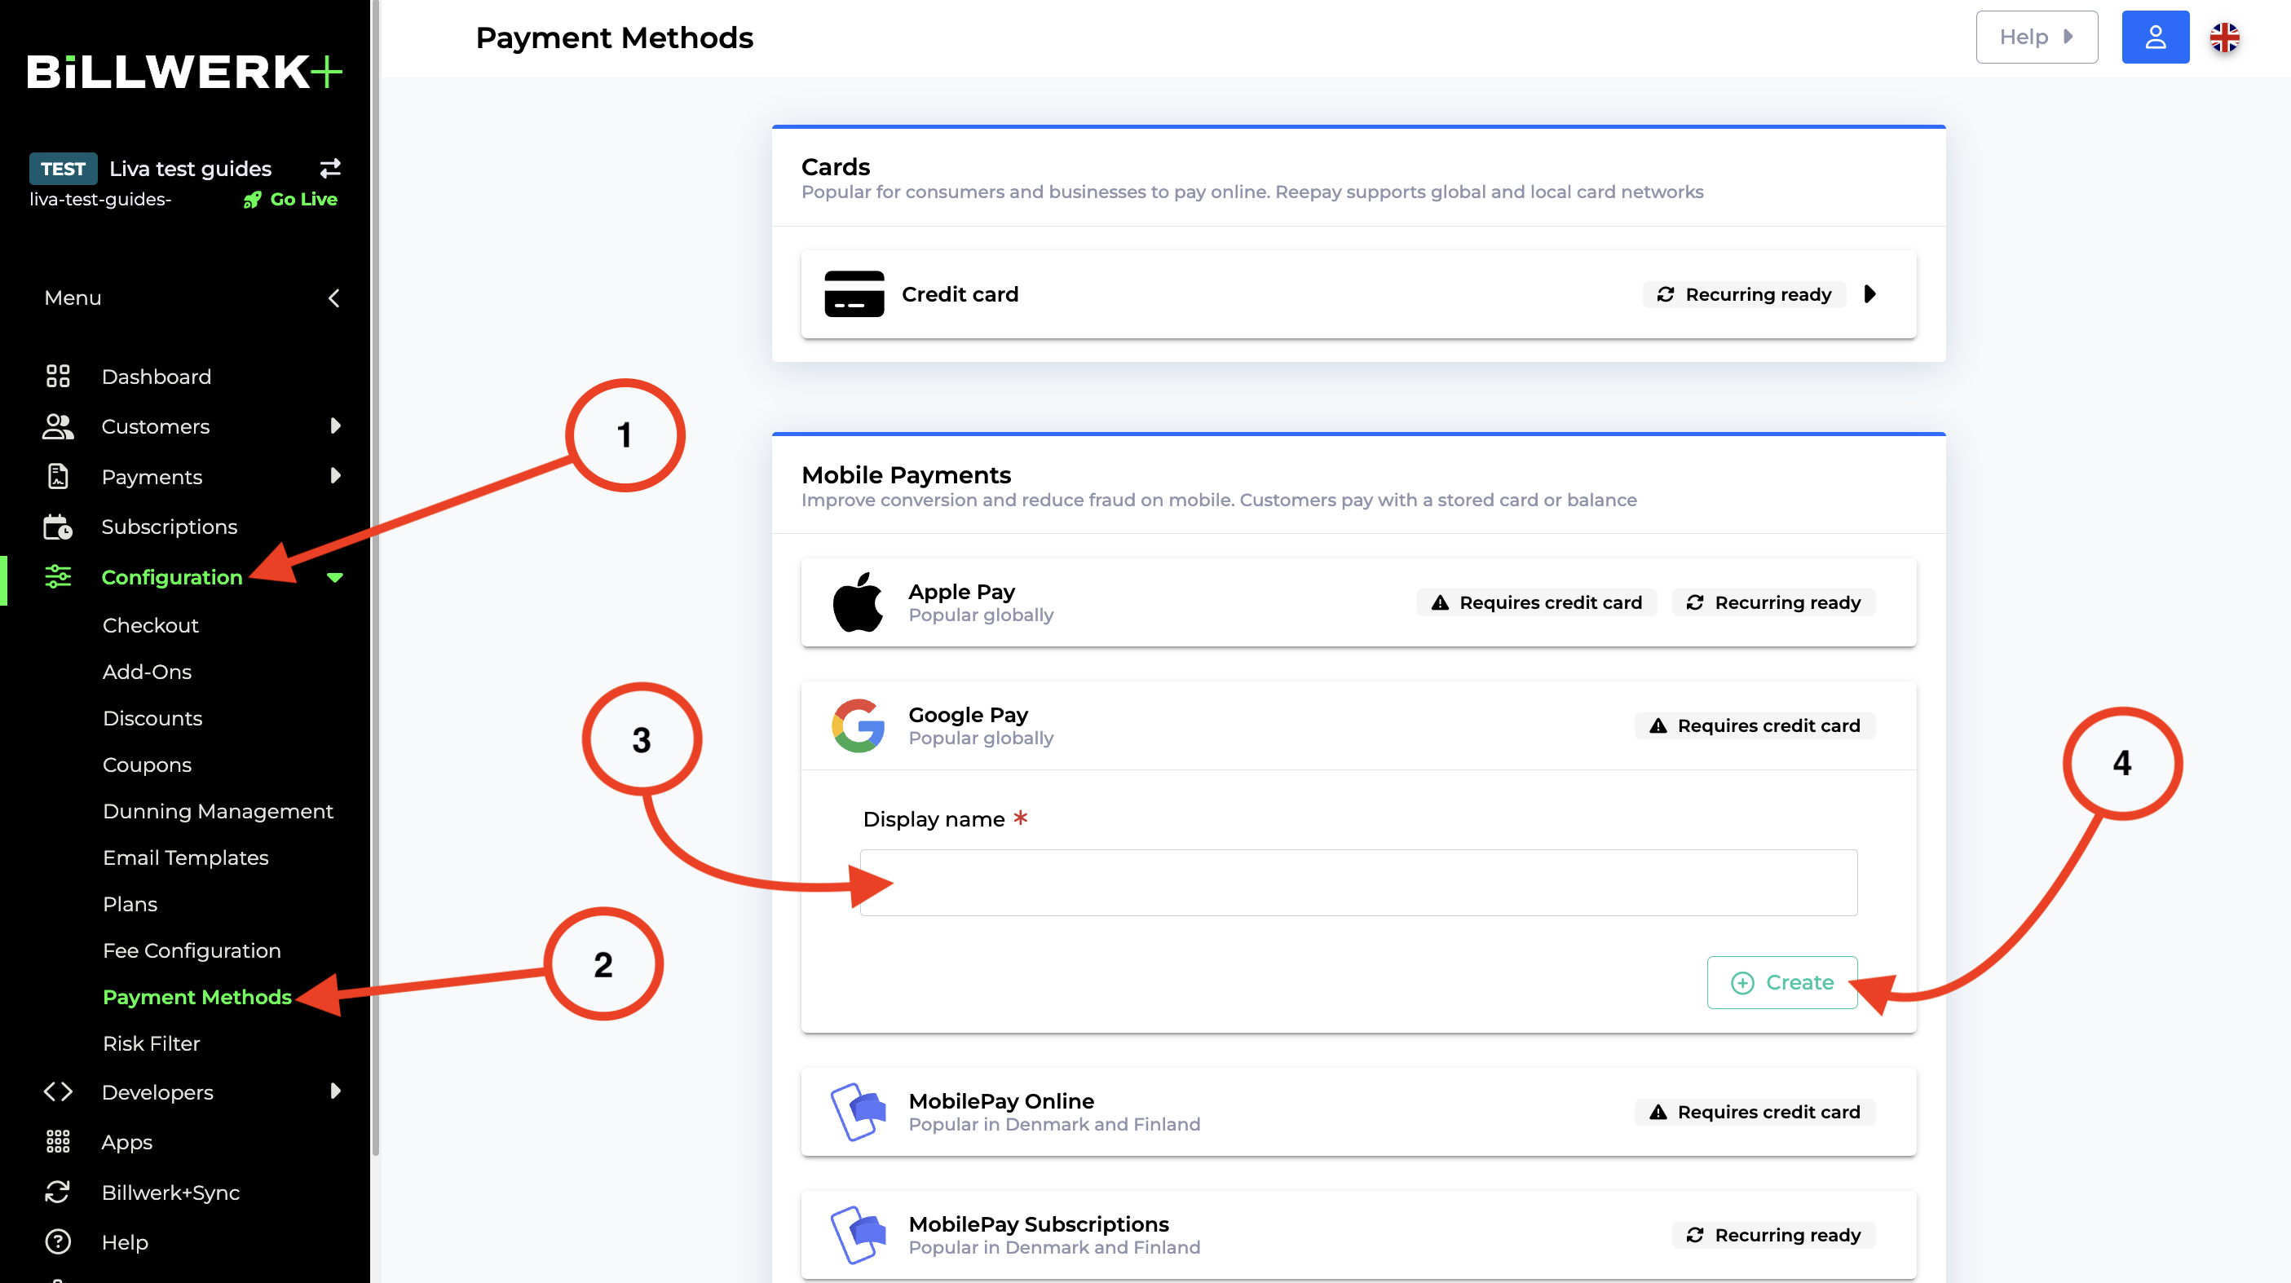Click the Apps grid icon

tap(58, 1140)
